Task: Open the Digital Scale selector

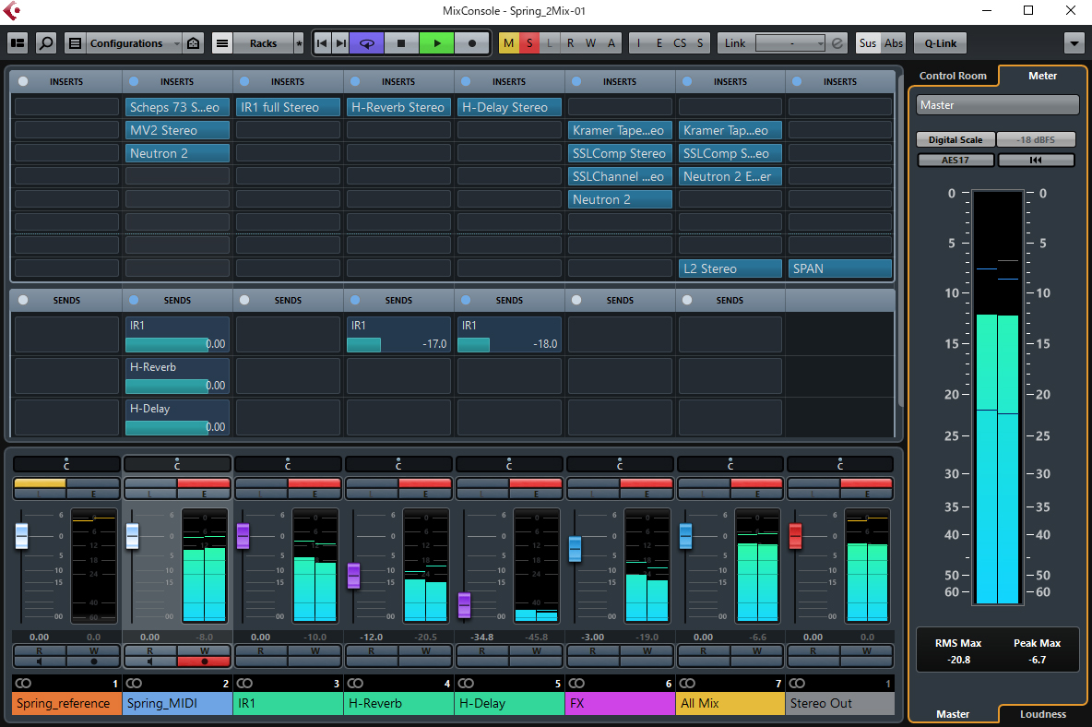Action: (x=955, y=139)
